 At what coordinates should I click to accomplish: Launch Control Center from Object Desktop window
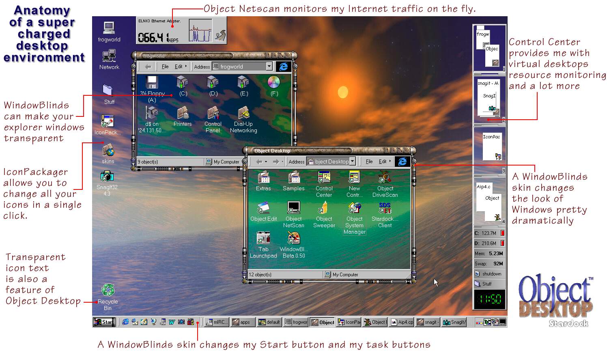click(324, 184)
